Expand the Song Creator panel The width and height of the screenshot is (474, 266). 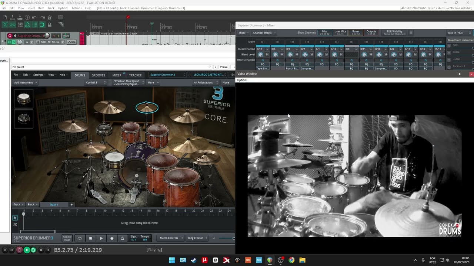pyautogui.click(x=197, y=238)
